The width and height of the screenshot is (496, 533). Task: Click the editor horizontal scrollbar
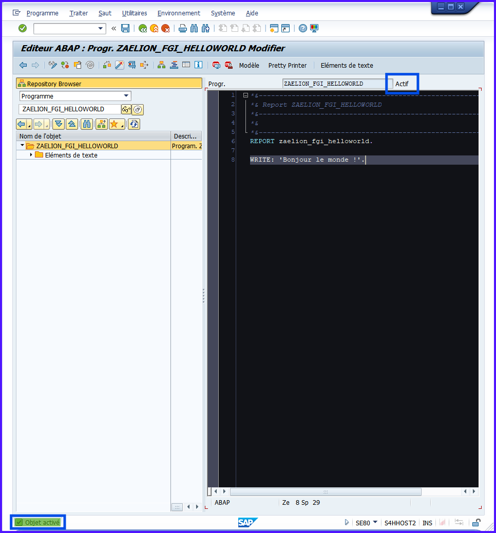[x=326, y=491]
